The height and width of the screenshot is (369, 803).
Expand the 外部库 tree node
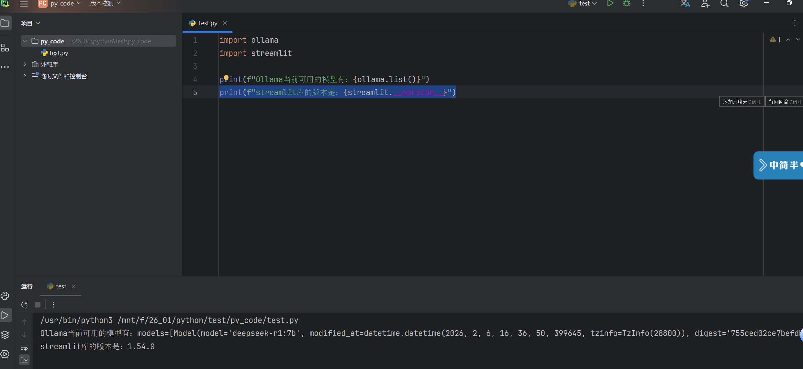point(25,64)
